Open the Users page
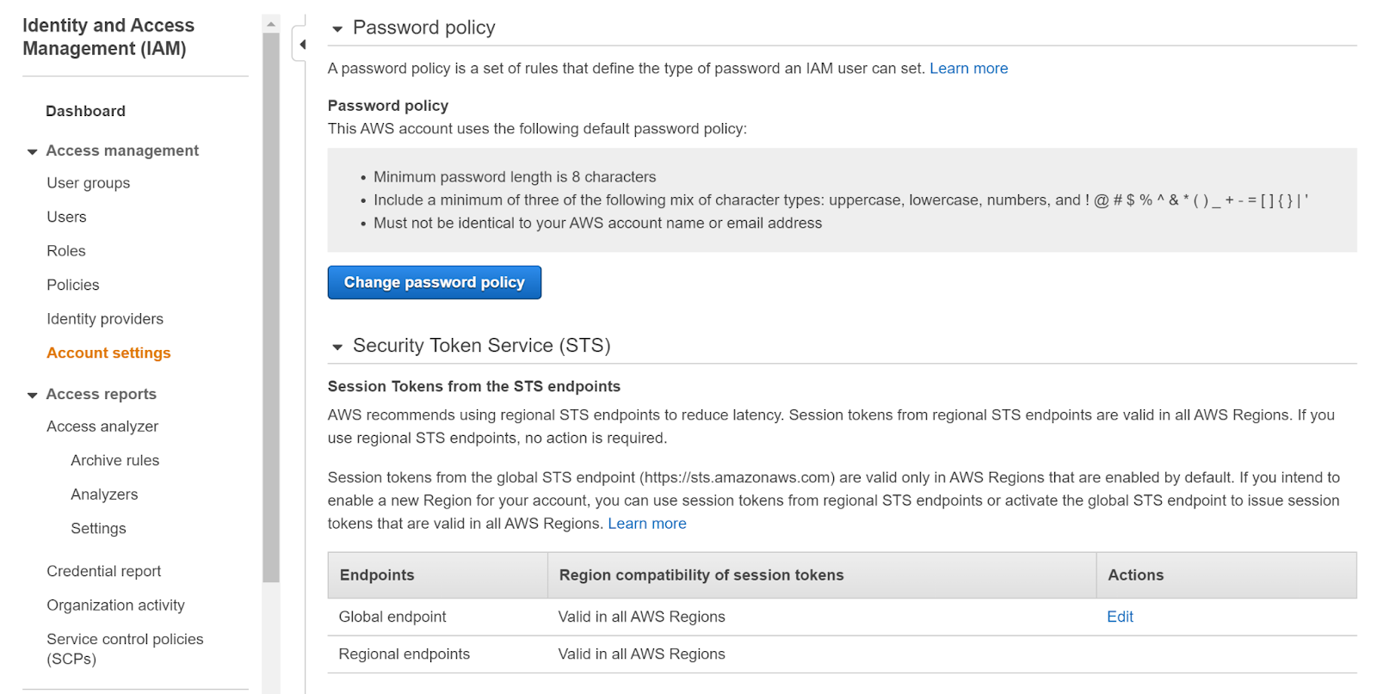This screenshot has height=694, width=1377. 66,217
